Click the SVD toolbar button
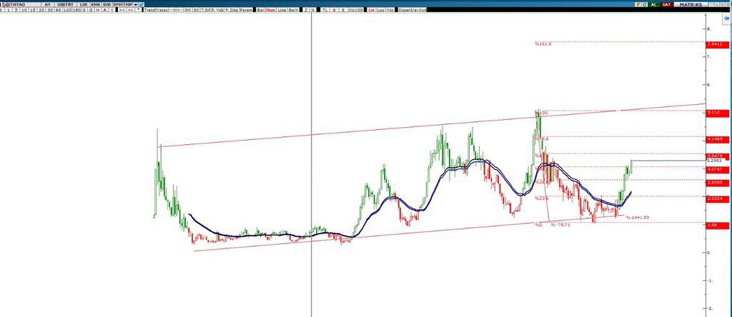Image resolution: width=732 pixels, height=317 pixels. click(107, 4)
